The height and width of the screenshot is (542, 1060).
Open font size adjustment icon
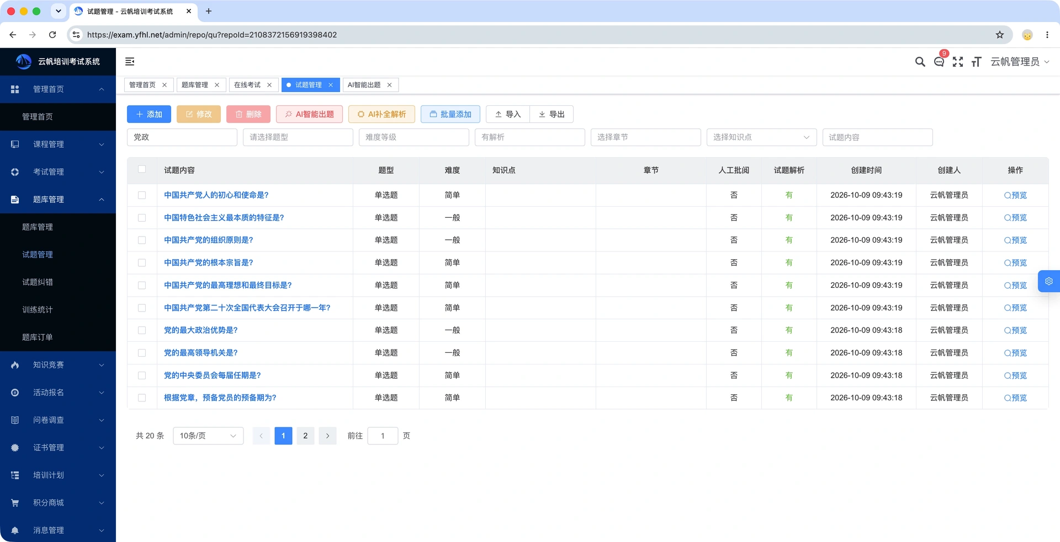tap(977, 62)
